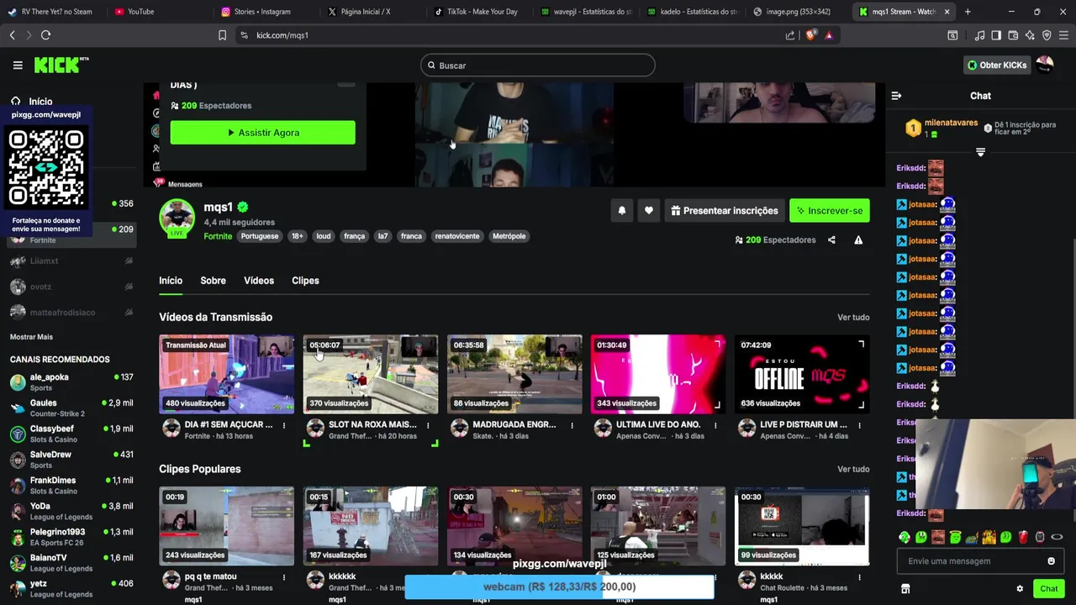Click the renatovicente tag

click(x=457, y=236)
